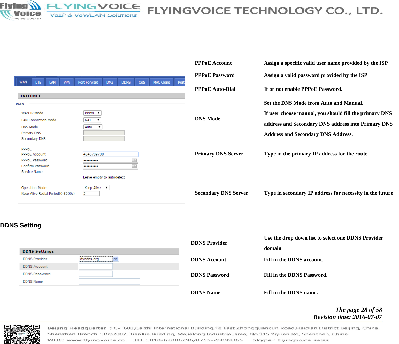Screen dimensions: 399x344
Task: Click the partially visible Port tab after MAC Clone
Action: click(180, 82)
